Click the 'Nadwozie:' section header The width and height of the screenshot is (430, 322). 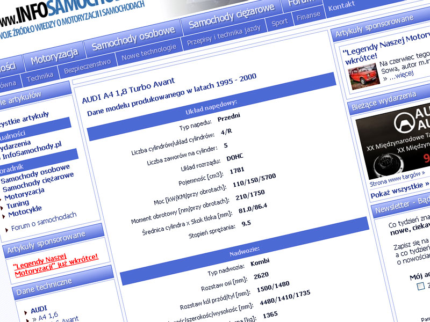[x=245, y=251]
